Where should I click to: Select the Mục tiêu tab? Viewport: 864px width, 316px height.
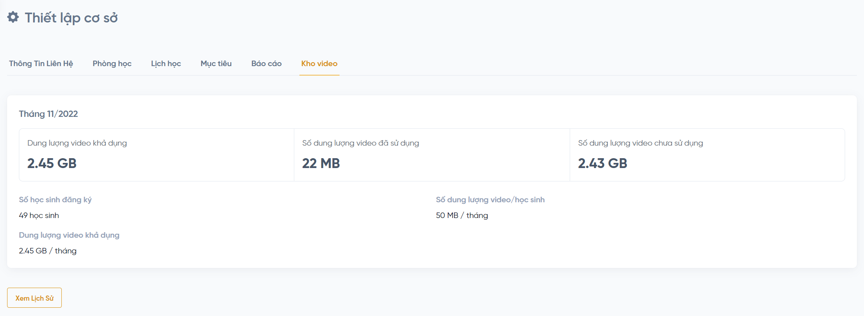216,64
